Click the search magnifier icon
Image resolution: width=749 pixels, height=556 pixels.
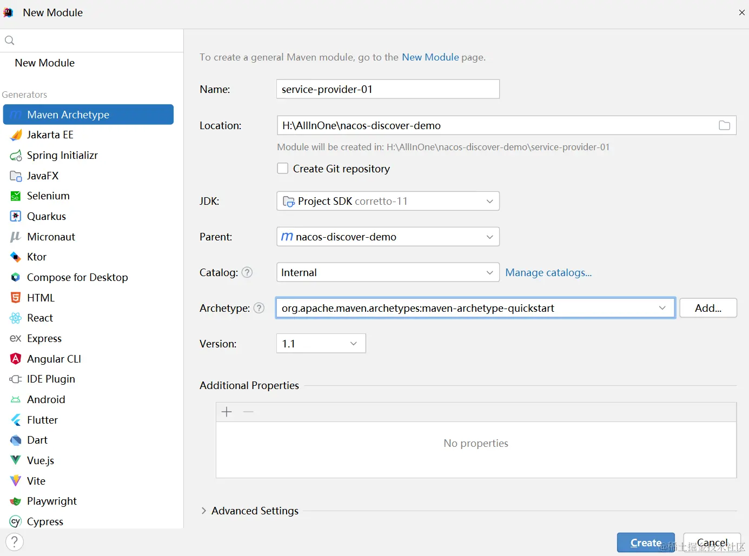click(x=10, y=41)
